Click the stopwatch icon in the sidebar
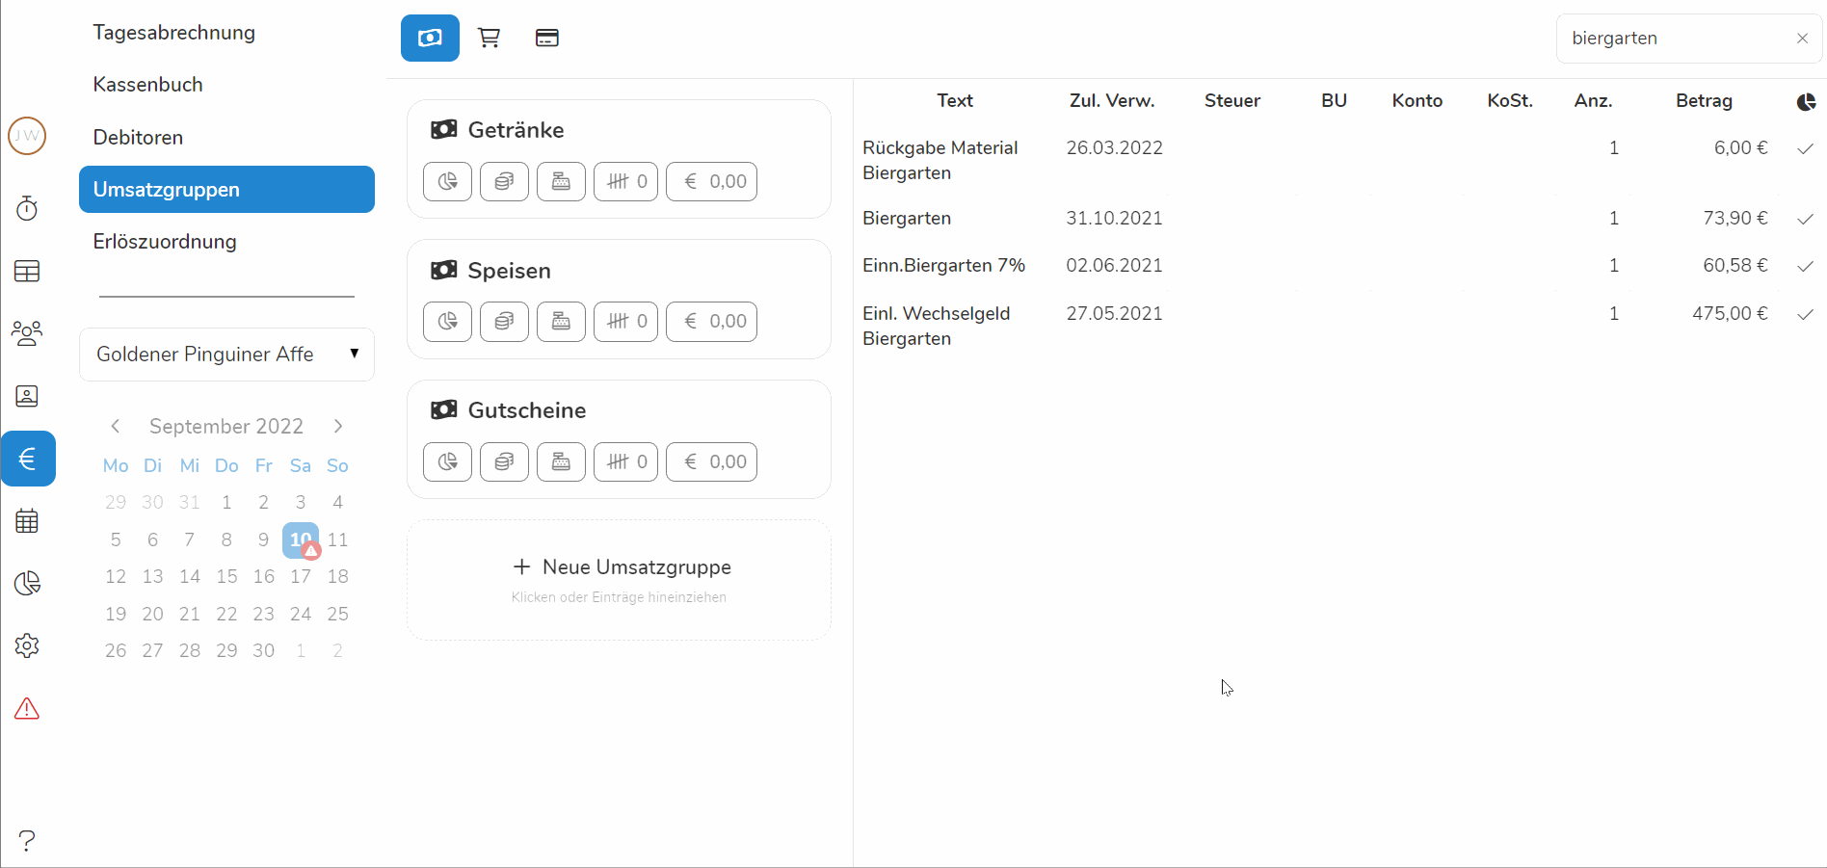 coord(27,208)
